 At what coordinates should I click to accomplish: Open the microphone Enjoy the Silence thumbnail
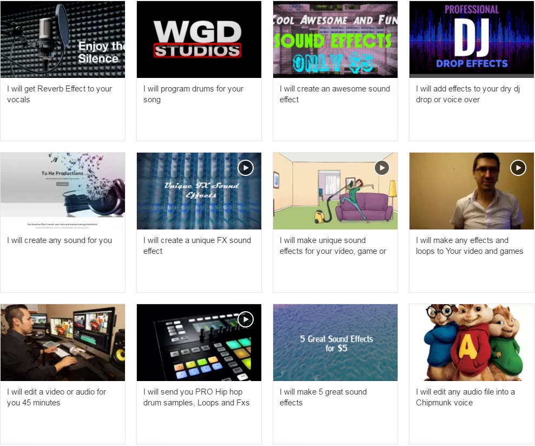[x=62, y=40]
